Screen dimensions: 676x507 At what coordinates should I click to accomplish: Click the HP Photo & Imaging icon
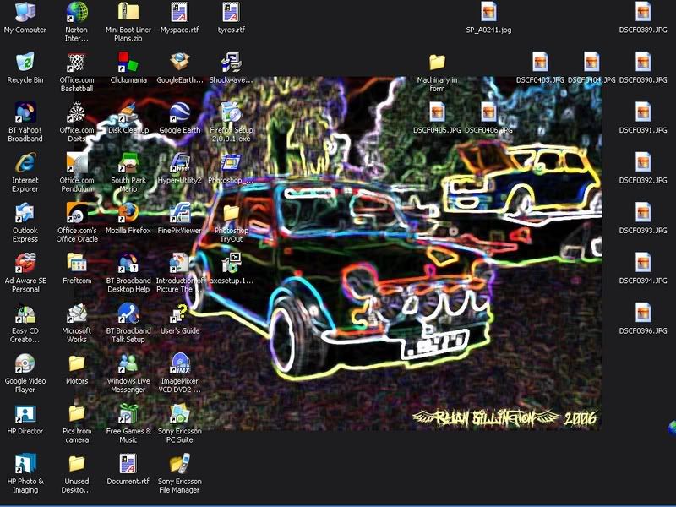pyautogui.click(x=25, y=464)
